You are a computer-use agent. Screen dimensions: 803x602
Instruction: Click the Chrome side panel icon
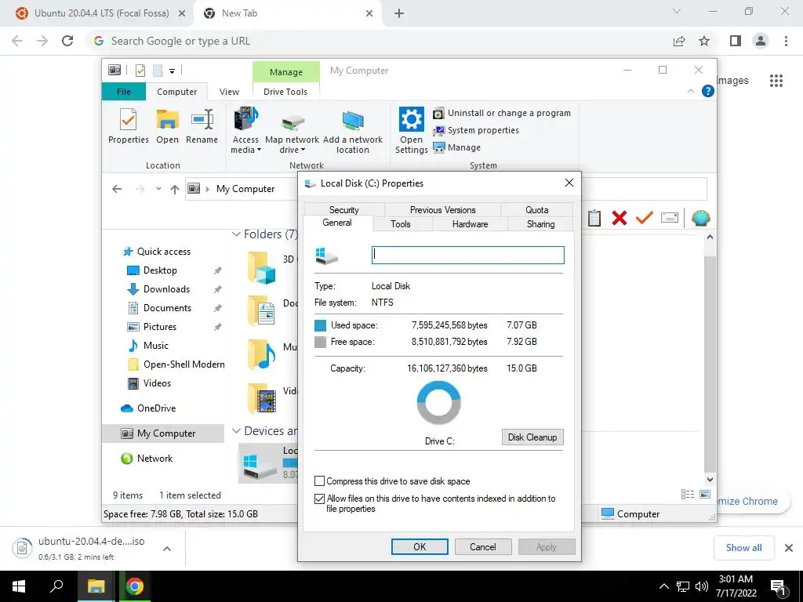[x=736, y=41]
